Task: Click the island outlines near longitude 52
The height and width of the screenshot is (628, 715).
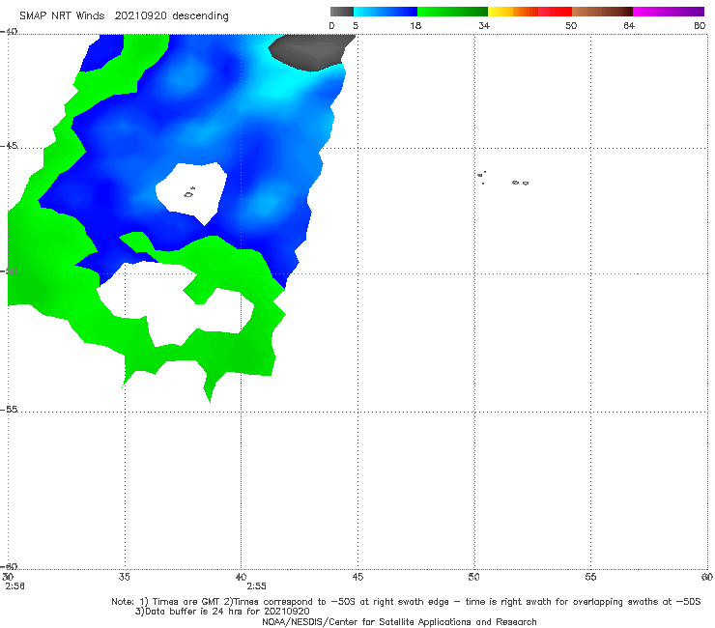Action: click(520, 183)
